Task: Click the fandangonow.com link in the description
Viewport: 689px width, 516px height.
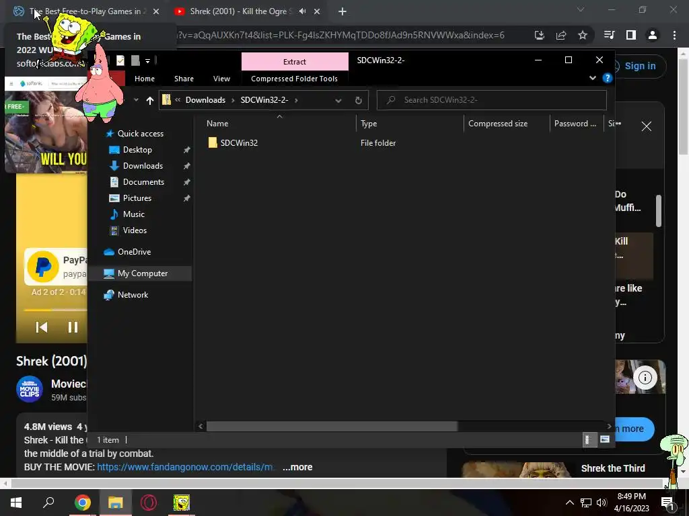Action: click(x=185, y=468)
